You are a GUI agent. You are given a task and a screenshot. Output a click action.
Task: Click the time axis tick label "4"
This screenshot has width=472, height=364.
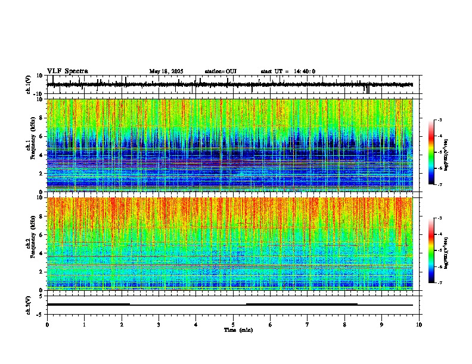point(196,325)
